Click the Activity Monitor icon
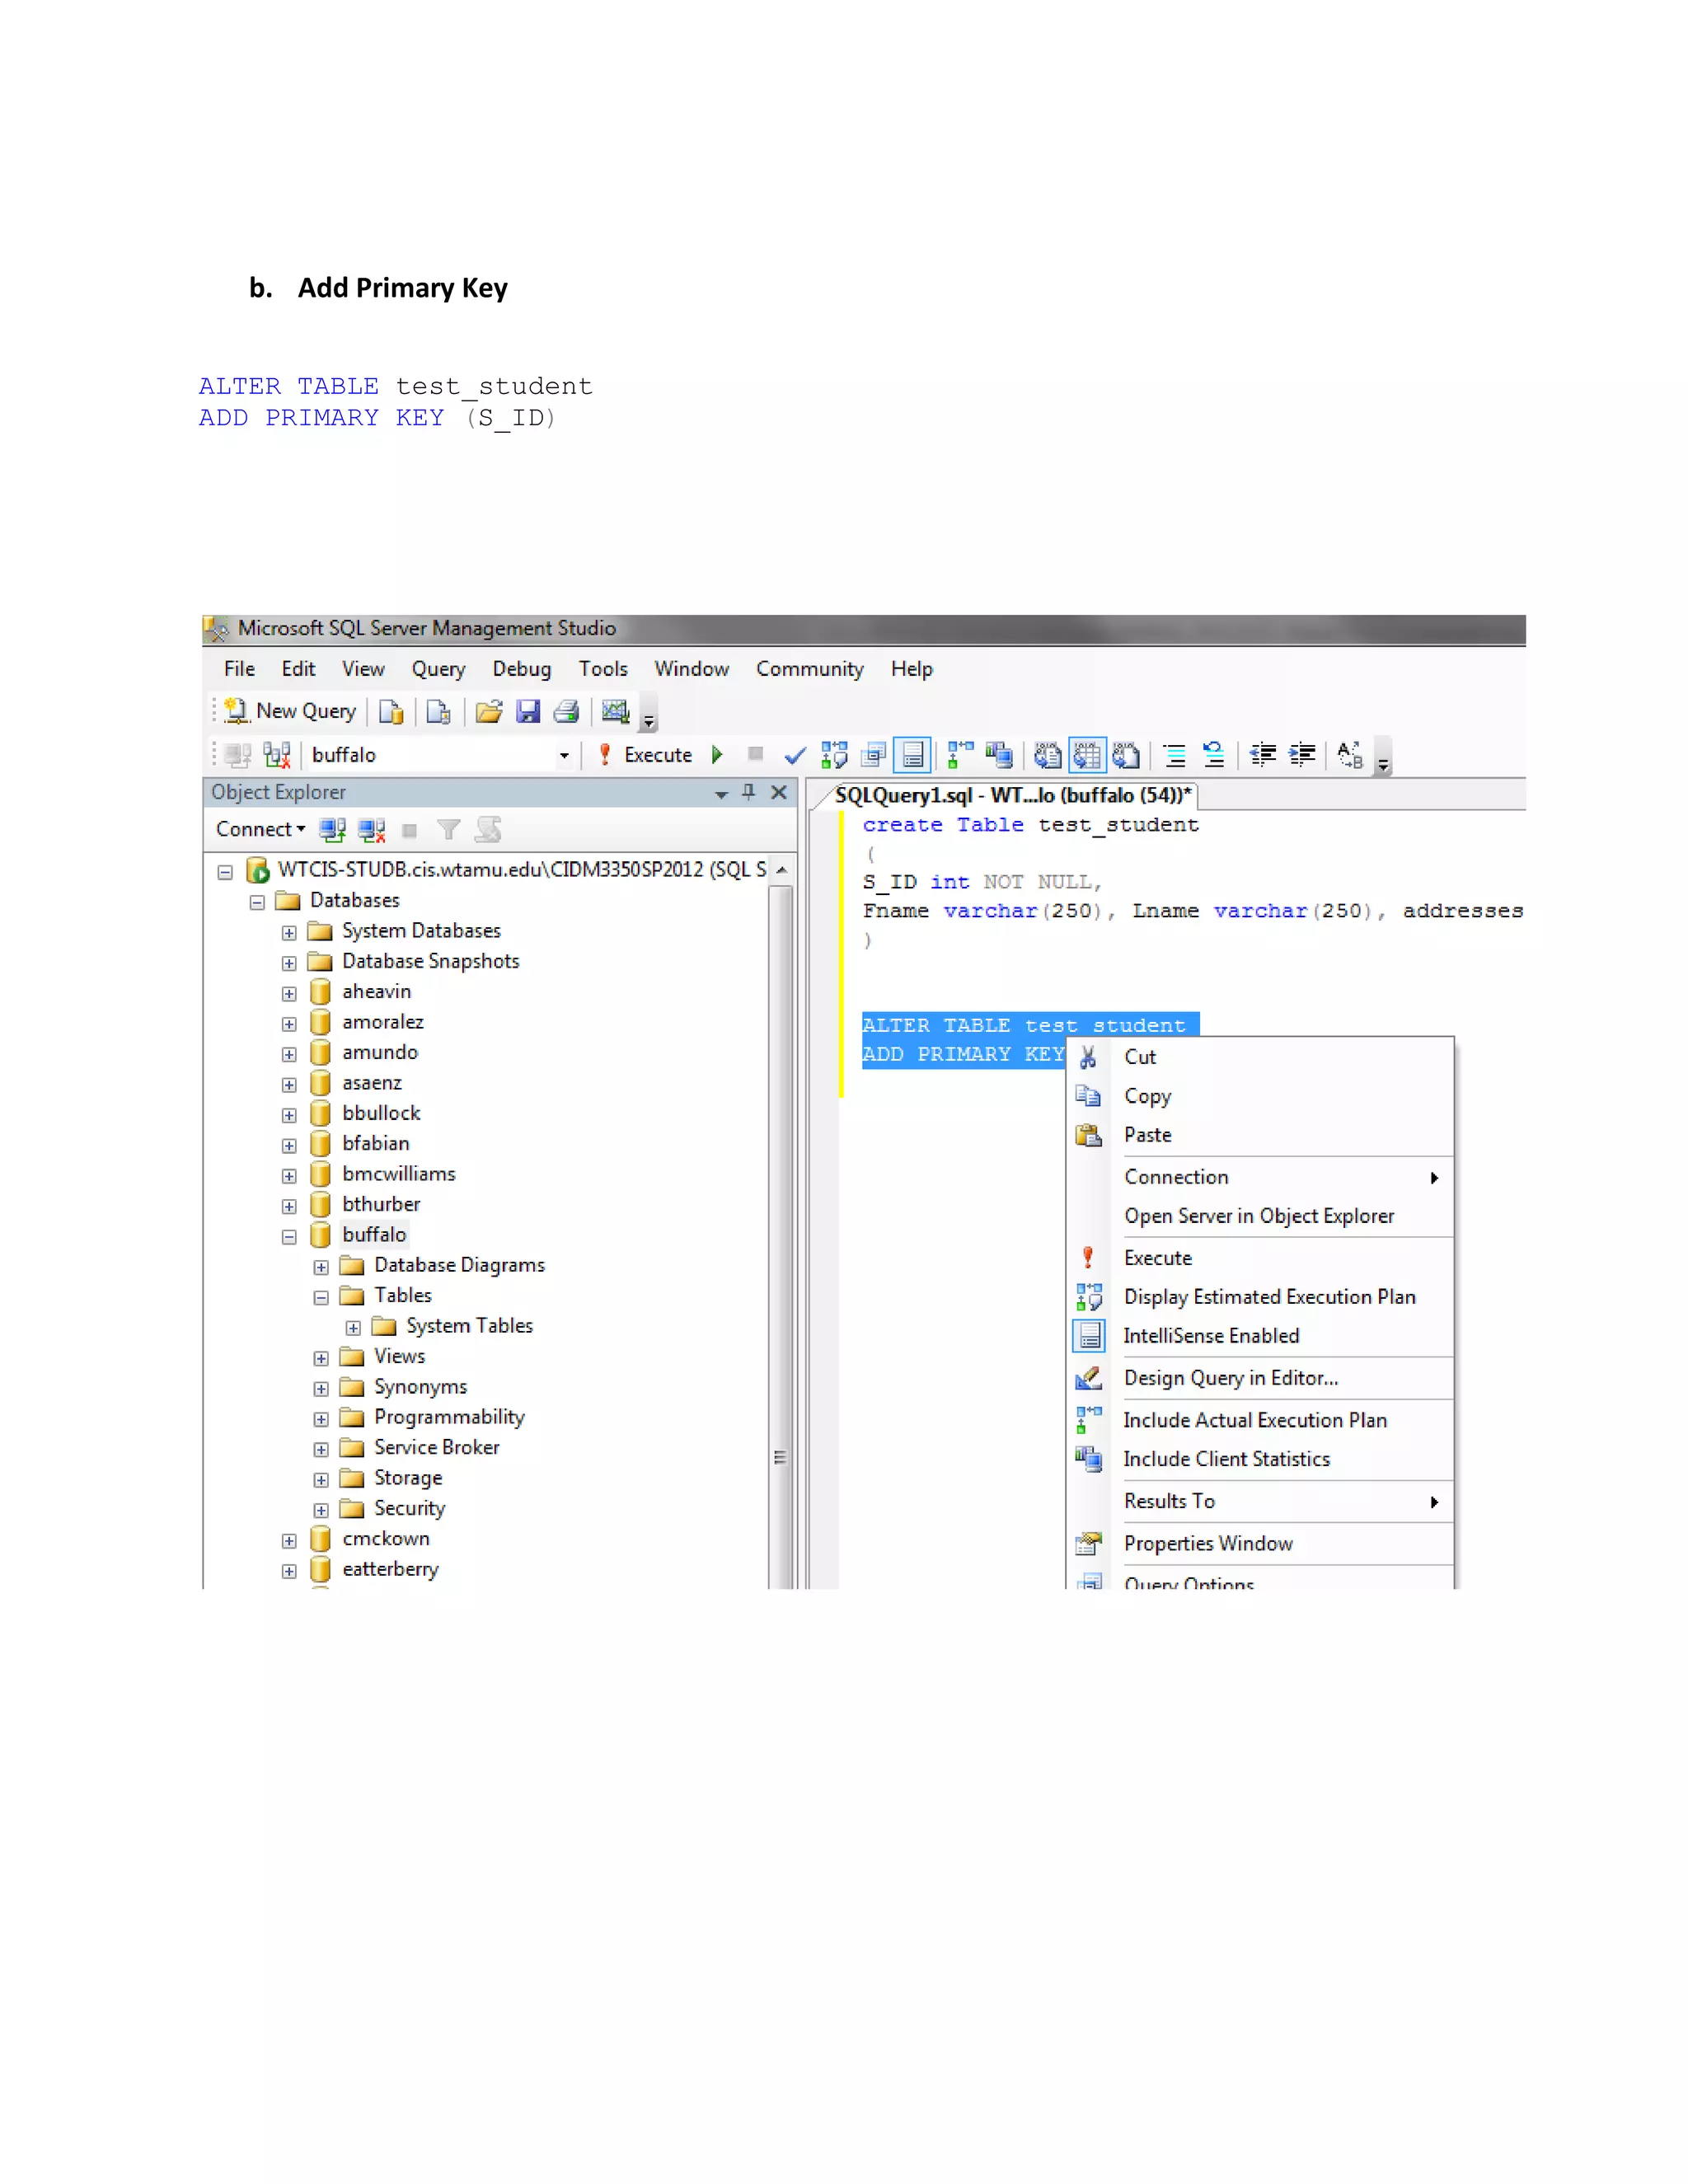 click(615, 711)
